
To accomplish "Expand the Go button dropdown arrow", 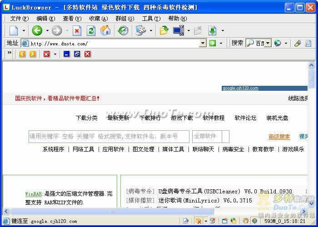I will tap(221, 44).
